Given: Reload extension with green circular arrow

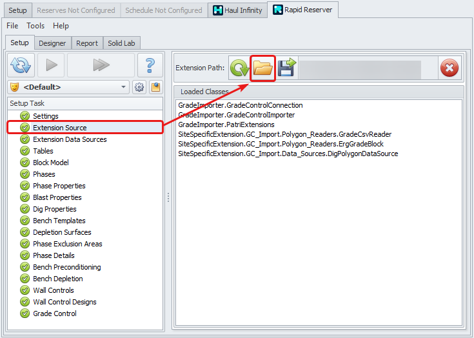Looking at the screenshot, I should tap(239, 68).
